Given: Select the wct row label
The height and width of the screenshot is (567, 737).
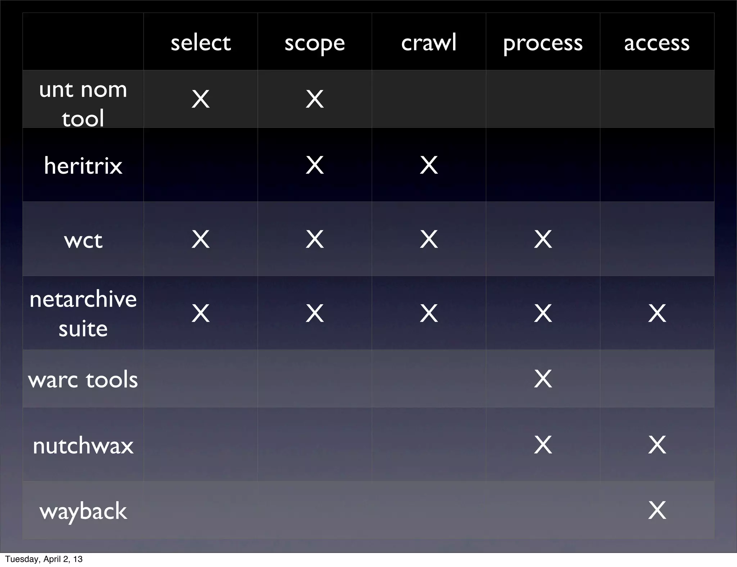Looking at the screenshot, I should 83,241.
